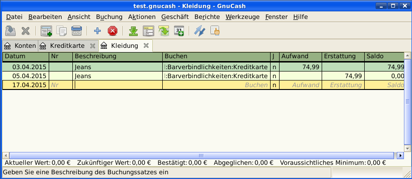
Task: Click the Buchen column header
Action: coord(217,56)
